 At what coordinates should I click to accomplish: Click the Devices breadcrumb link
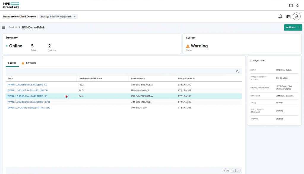(13, 28)
